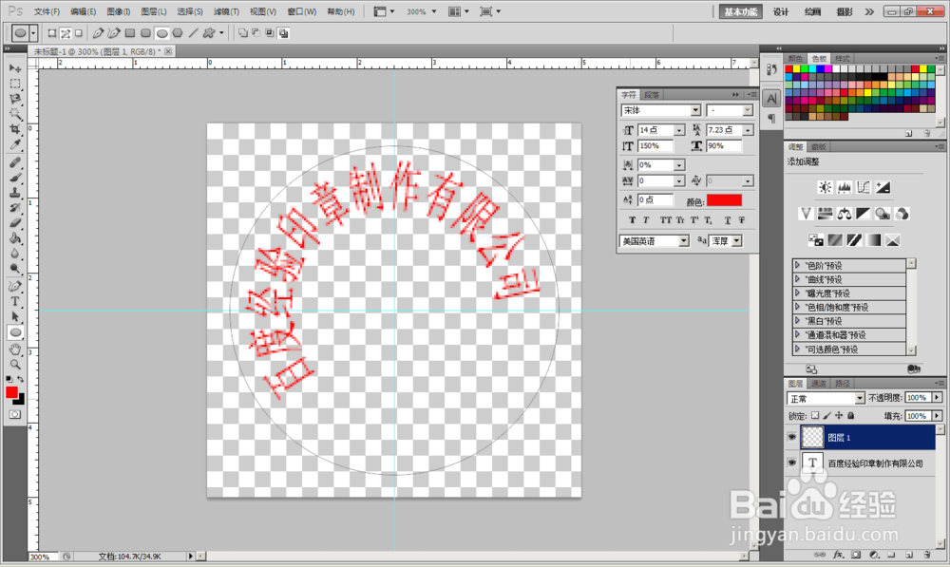Click the red text color swatch
This screenshot has height=567, width=950.
pyautogui.click(x=724, y=200)
